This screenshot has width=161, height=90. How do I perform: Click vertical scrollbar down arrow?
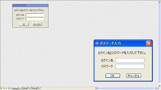(159, 86)
